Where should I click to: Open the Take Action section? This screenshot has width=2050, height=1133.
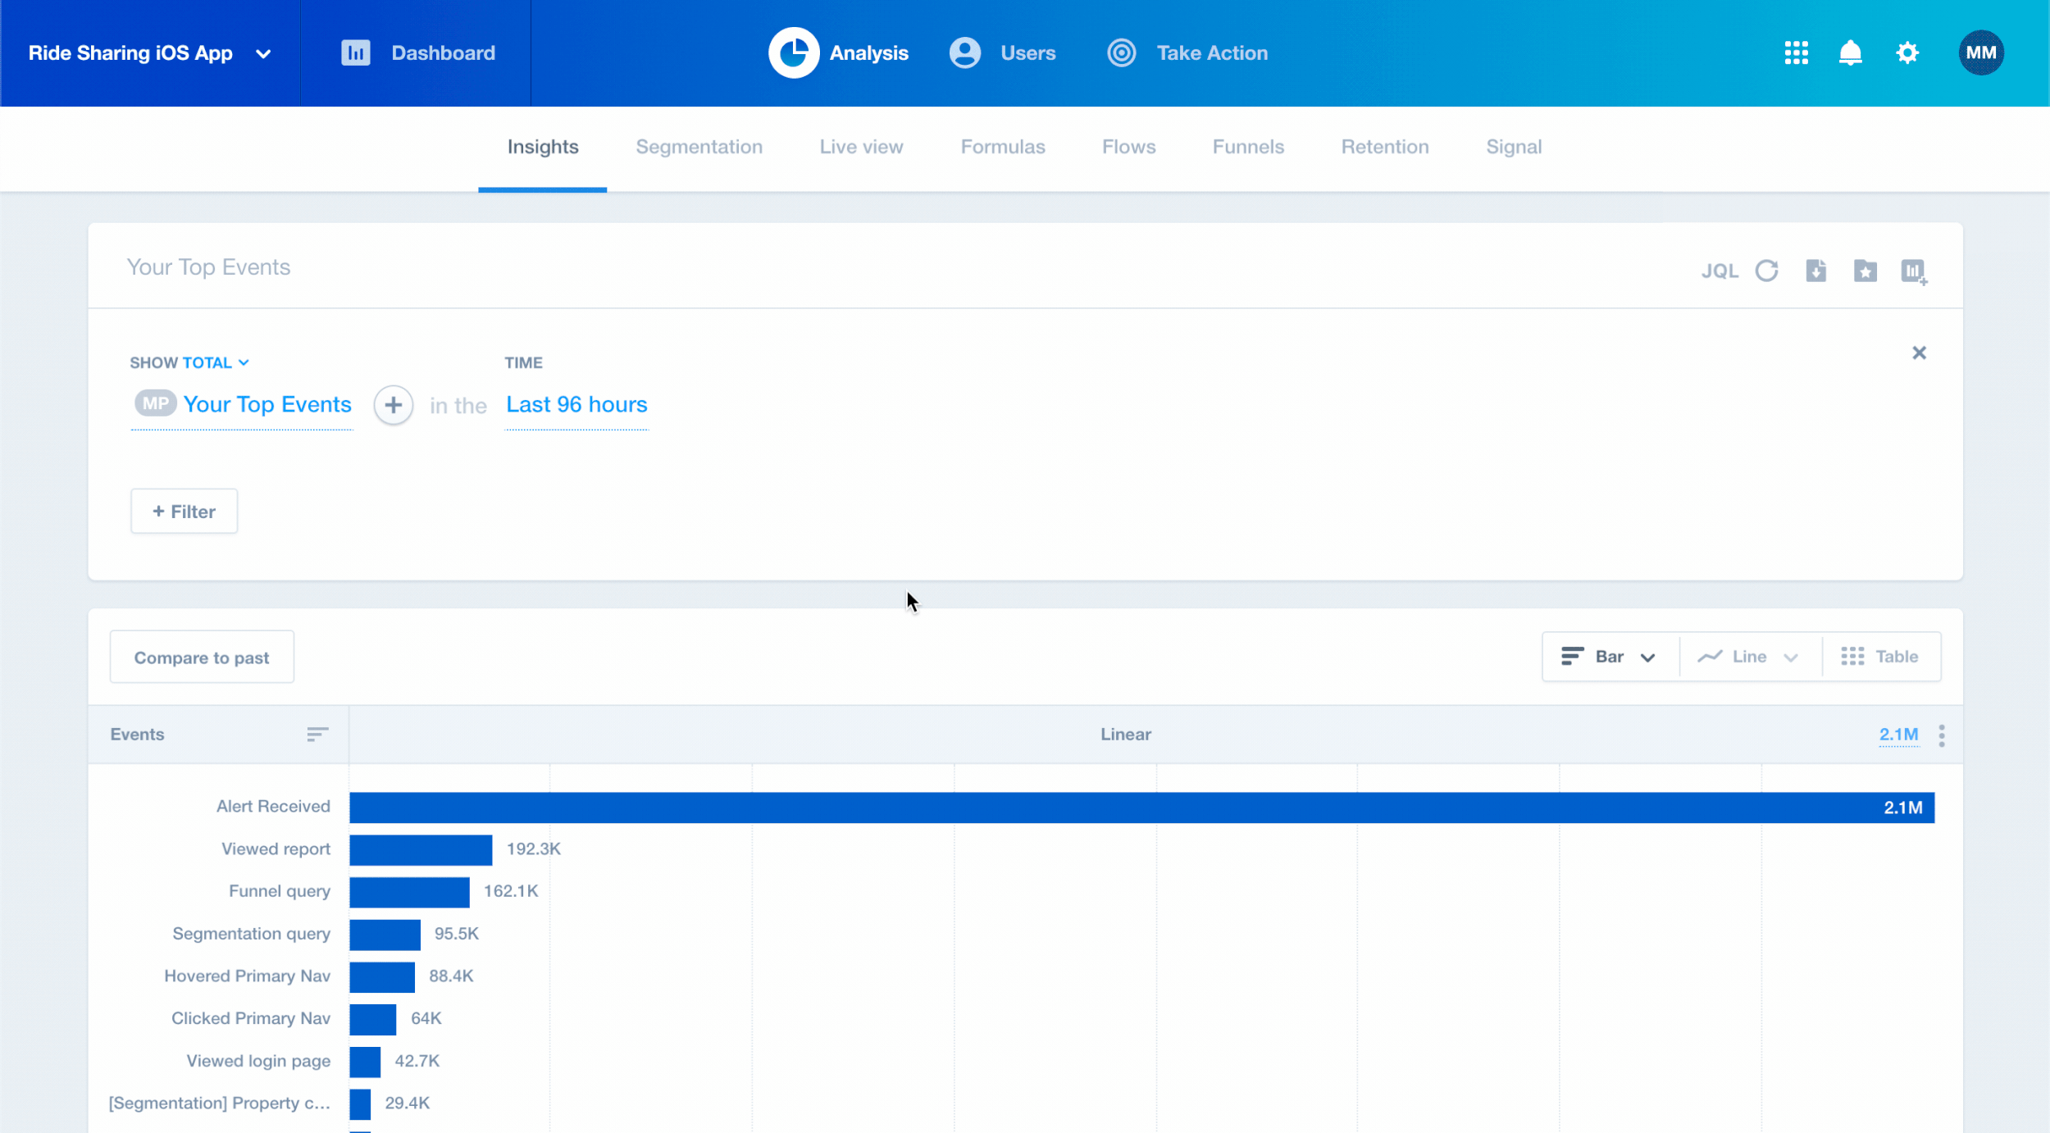(x=1212, y=52)
